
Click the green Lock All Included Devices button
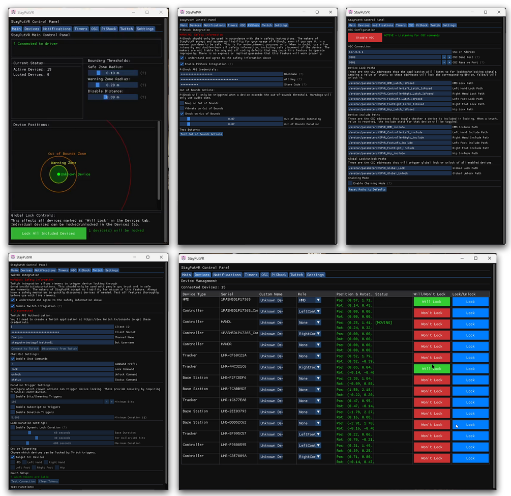tap(49, 234)
